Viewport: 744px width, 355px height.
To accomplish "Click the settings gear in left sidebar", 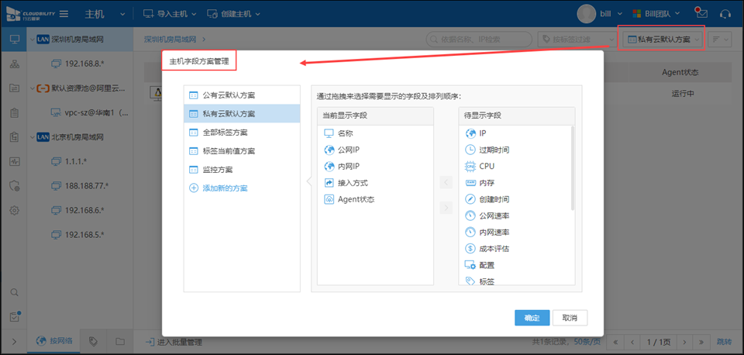I will pos(14,210).
